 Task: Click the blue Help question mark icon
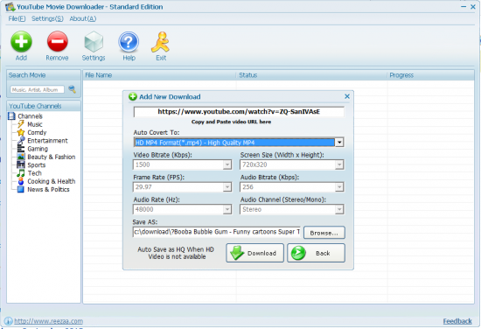click(x=129, y=42)
